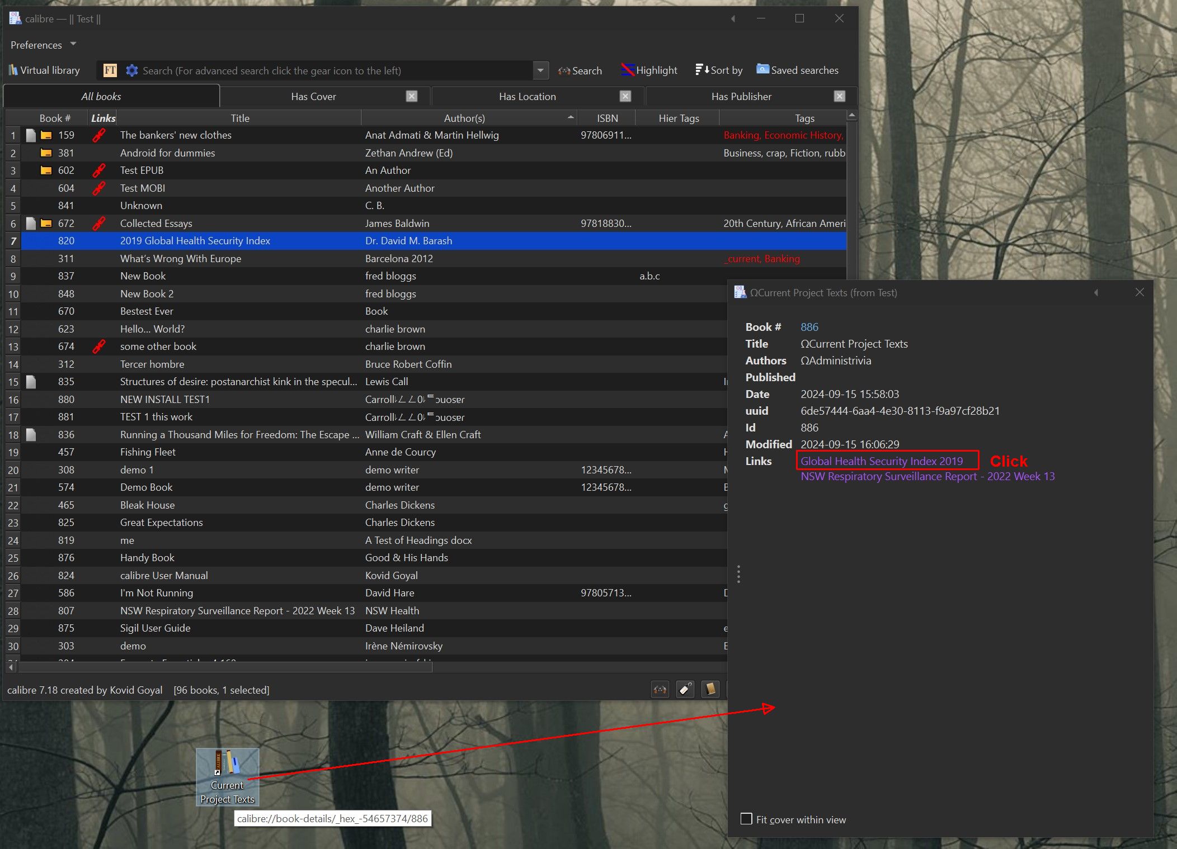1177x849 pixels.
Task: Toggle the book cover browser icon in status bar
Action: coord(710,689)
